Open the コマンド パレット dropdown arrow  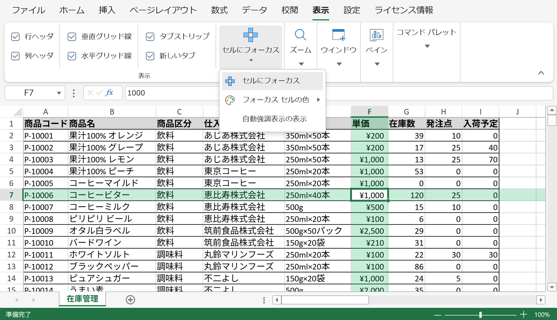(x=427, y=46)
